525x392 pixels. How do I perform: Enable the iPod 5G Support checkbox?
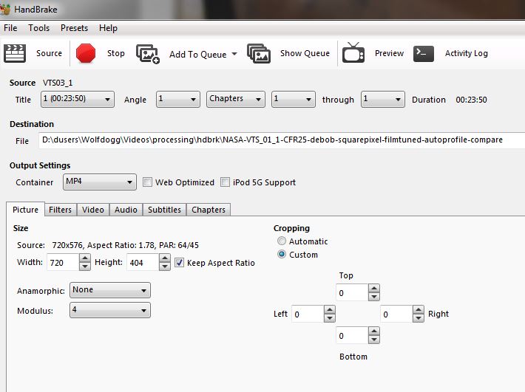point(225,182)
